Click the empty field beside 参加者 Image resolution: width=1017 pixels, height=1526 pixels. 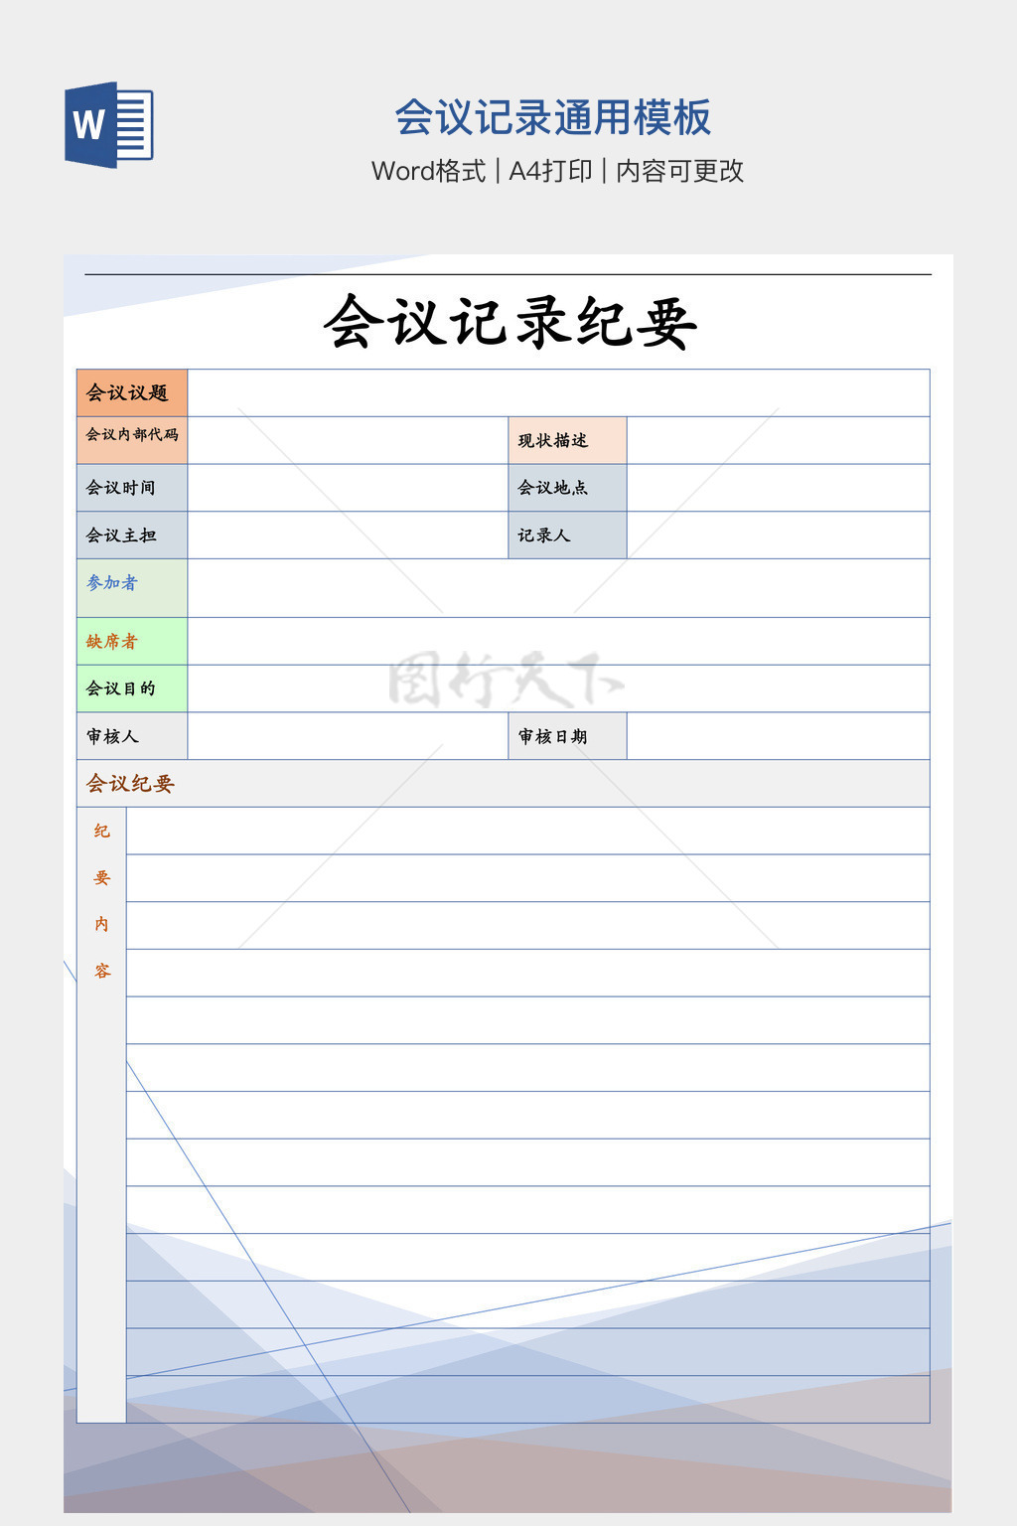pyautogui.click(x=558, y=588)
